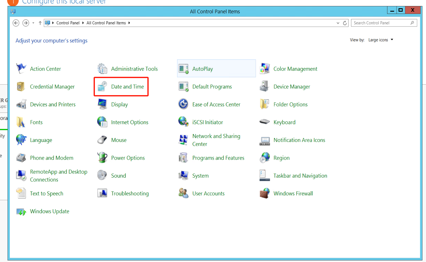Viewport: 426px width, 262px height.
Task: Open the Administrative Tools gear icon
Action: point(102,69)
